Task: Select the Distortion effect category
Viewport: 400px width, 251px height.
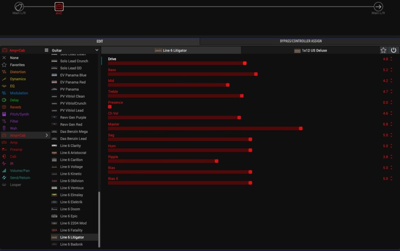Action: [x=18, y=72]
